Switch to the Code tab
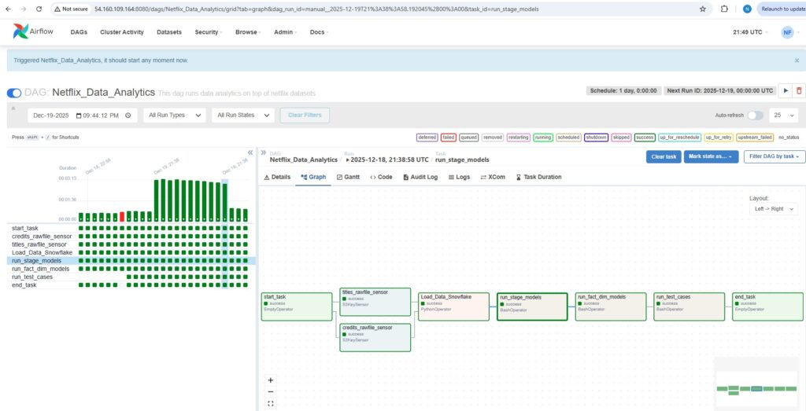Viewport: 806px width, 411px height. pos(381,177)
